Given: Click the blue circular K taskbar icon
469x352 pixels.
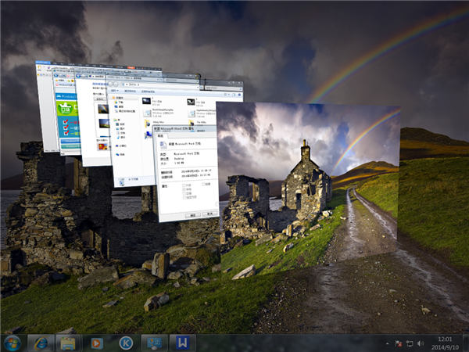Looking at the screenshot, I should click(x=125, y=343).
